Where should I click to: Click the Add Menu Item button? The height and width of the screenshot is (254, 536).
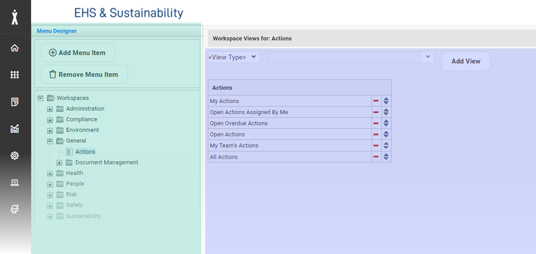pos(78,53)
